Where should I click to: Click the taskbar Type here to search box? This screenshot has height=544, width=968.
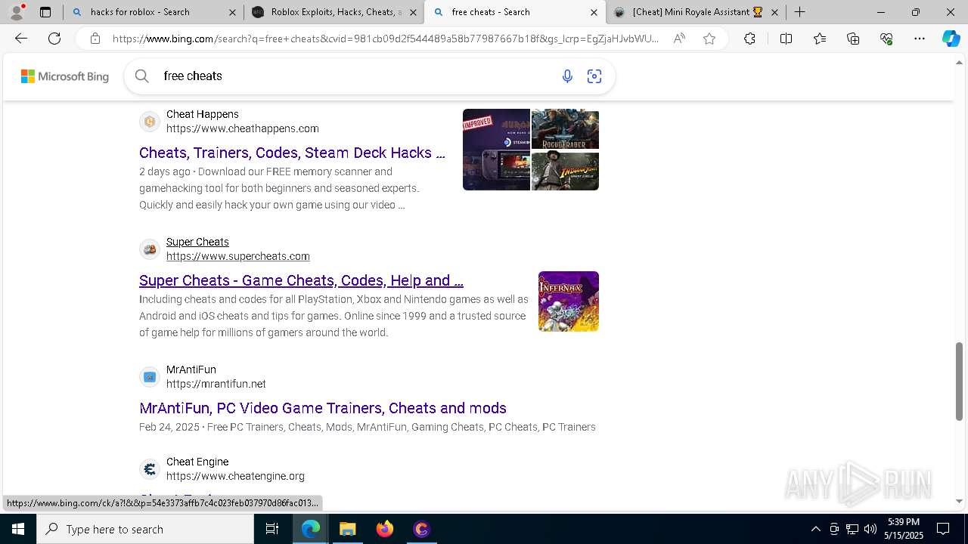pyautogui.click(x=145, y=529)
